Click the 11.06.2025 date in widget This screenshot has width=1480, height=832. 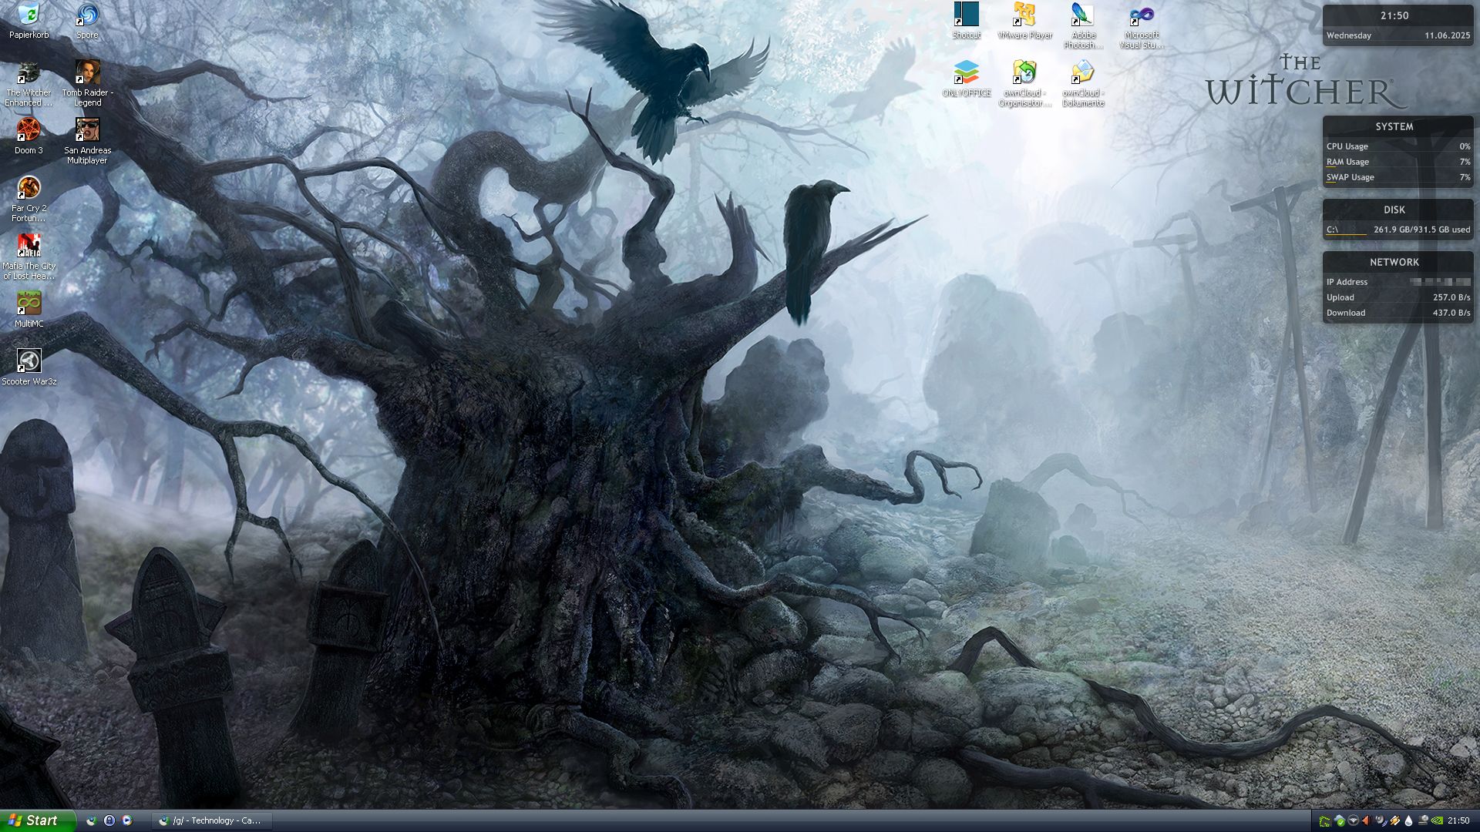click(x=1447, y=35)
